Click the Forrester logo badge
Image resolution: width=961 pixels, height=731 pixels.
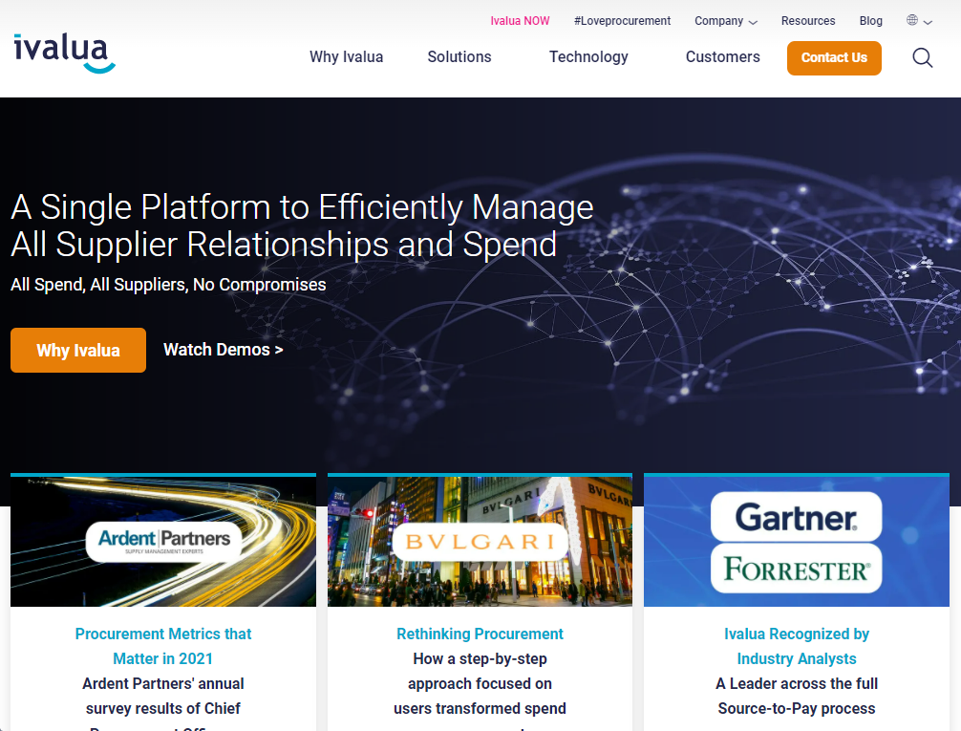click(x=796, y=570)
